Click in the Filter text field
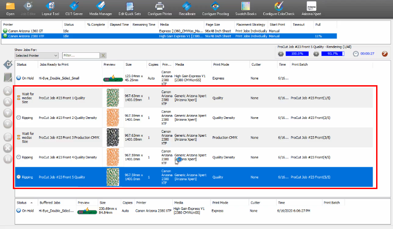393x229 pixels. [x=80, y=55]
